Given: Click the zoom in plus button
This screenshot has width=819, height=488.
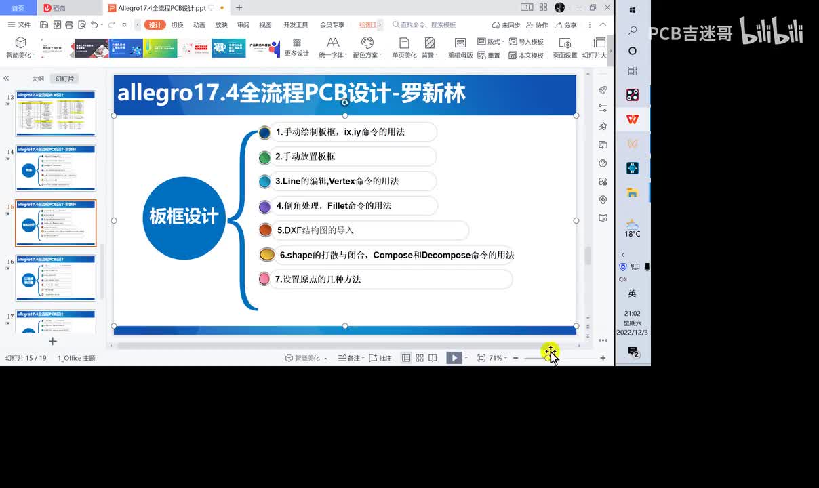Looking at the screenshot, I should (603, 358).
